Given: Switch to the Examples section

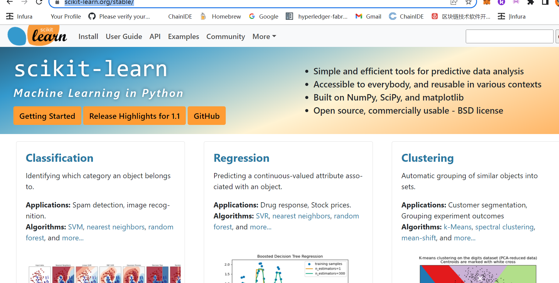Looking at the screenshot, I should coord(183,36).
